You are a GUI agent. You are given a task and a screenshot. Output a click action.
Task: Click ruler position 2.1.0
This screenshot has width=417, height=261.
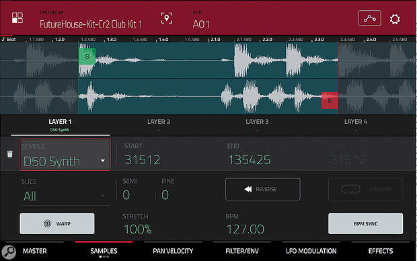tap(215, 40)
